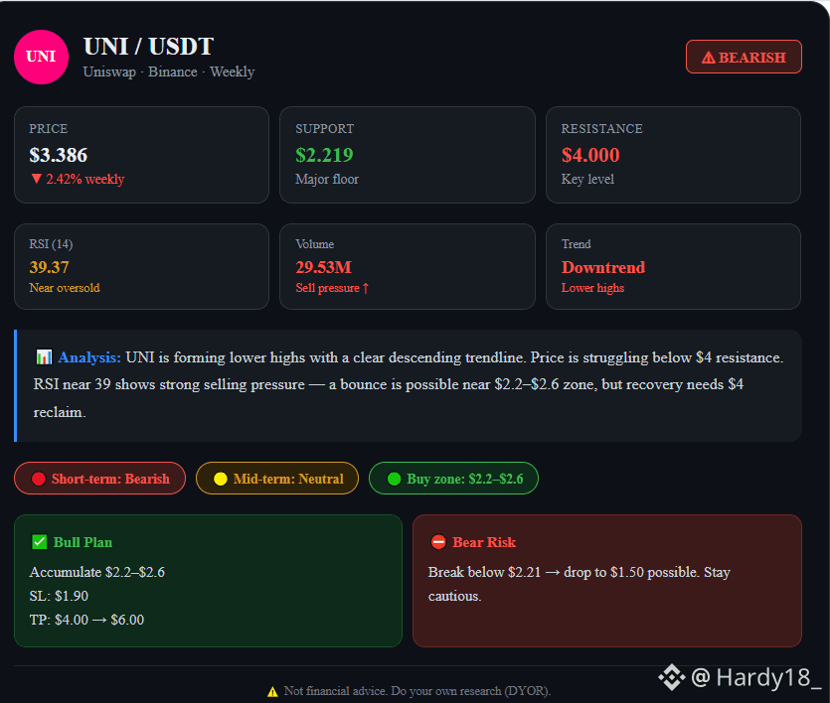Click the TP: $4.00 → $6.00 line
830x703 pixels.
tap(86, 620)
